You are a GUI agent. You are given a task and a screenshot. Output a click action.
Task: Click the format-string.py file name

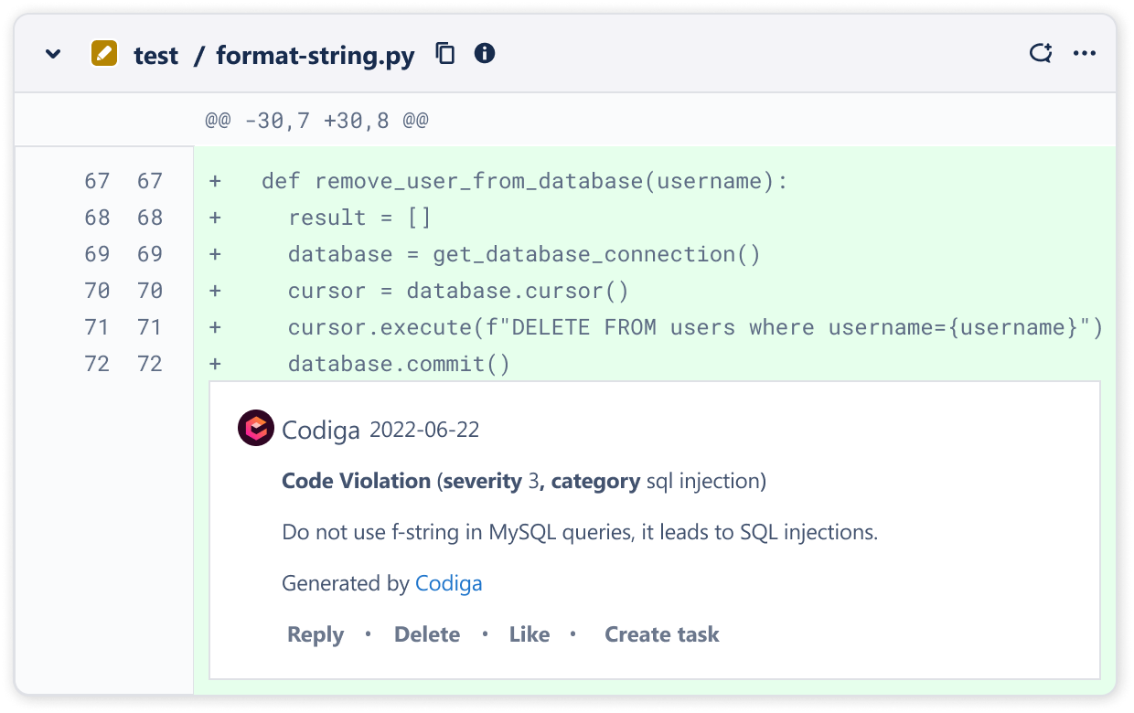click(x=315, y=56)
